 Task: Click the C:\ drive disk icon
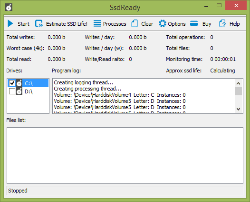coord(19,83)
